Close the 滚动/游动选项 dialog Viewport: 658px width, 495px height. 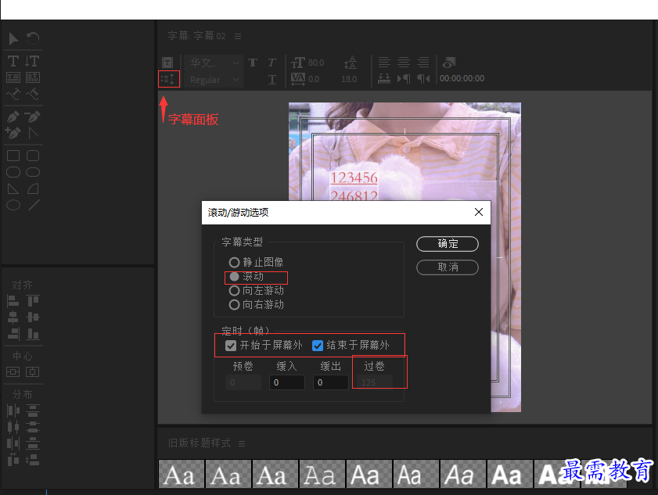(x=478, y=212)
